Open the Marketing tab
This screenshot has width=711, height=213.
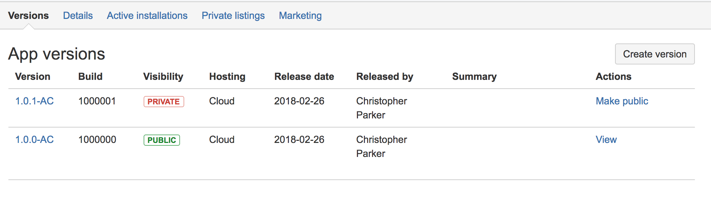click(x=300, y=16)
